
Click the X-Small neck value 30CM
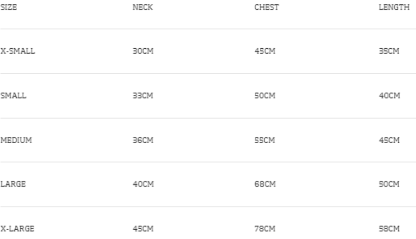pyautogui.click(x=143, y=52)
